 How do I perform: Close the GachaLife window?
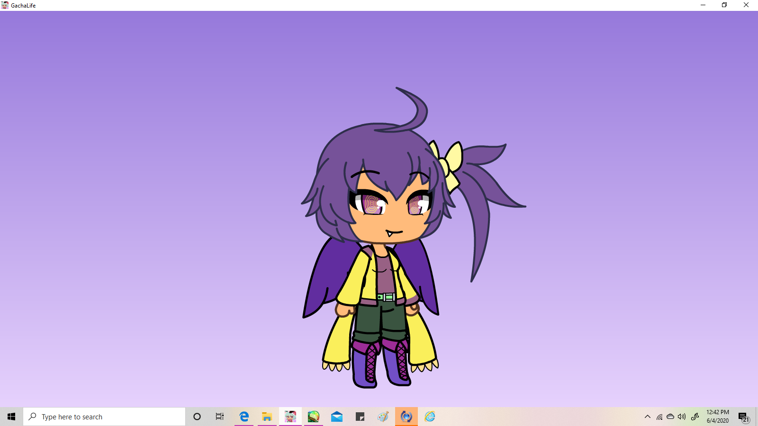746,5
